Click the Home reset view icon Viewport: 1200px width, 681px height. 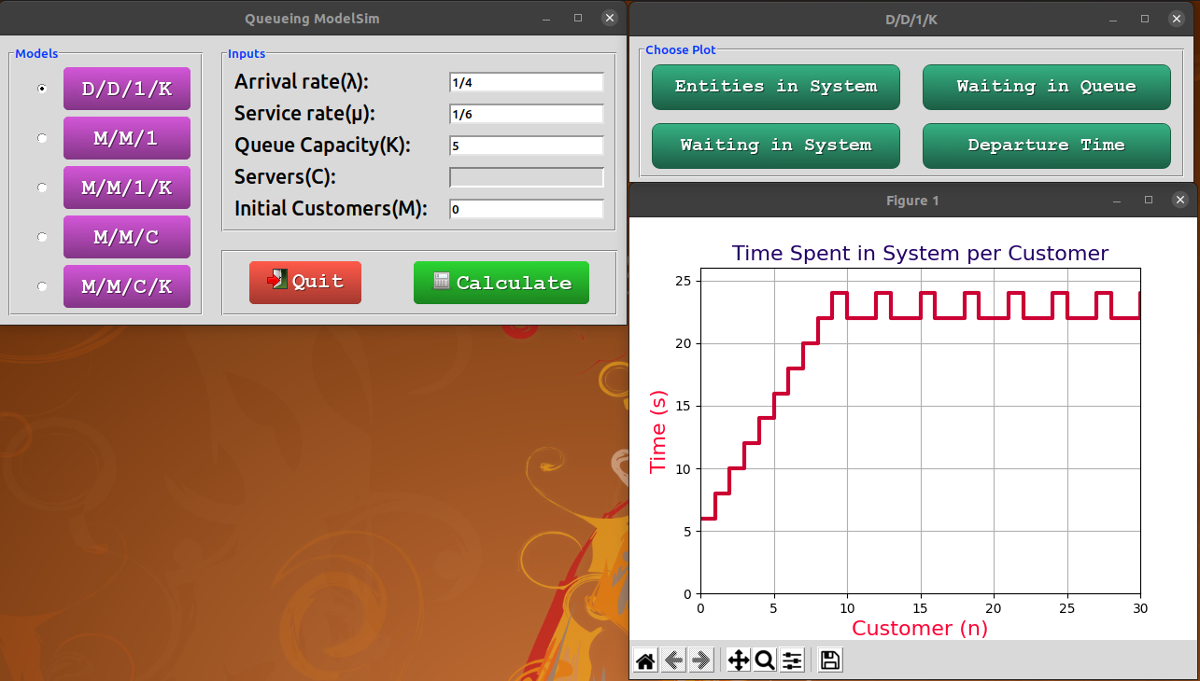644,660
